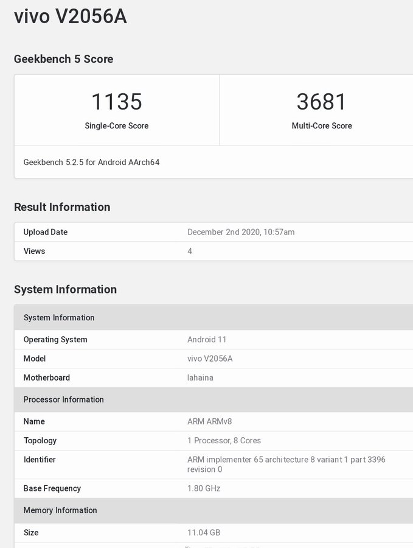The image size is (413, 548).
Task: Click the Views row label
Action: coord(34,251)
